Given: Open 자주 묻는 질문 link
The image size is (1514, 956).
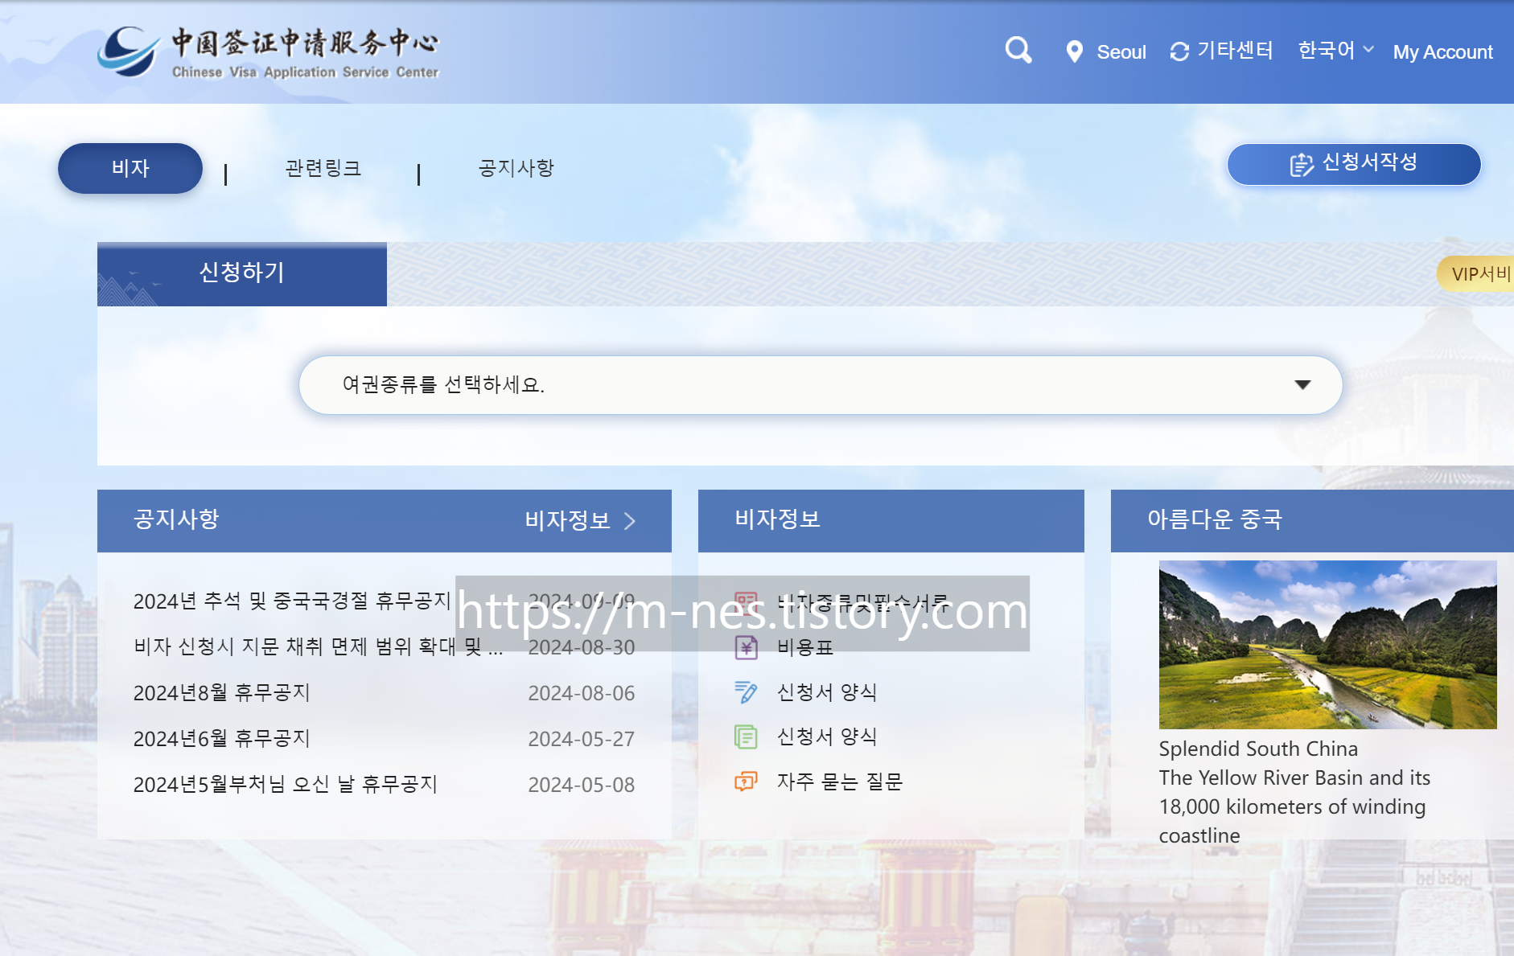Looking at the screenshot, I should [x=840, y=782].
